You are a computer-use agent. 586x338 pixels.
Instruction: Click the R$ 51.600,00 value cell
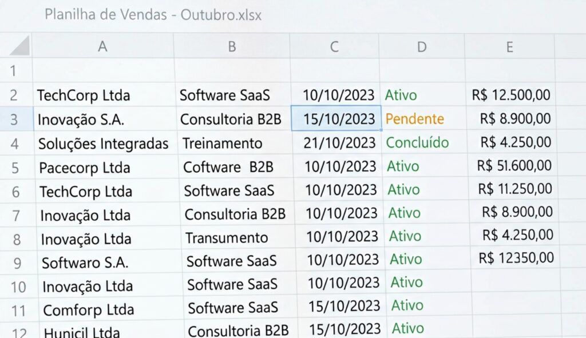(x=514, y=166)
